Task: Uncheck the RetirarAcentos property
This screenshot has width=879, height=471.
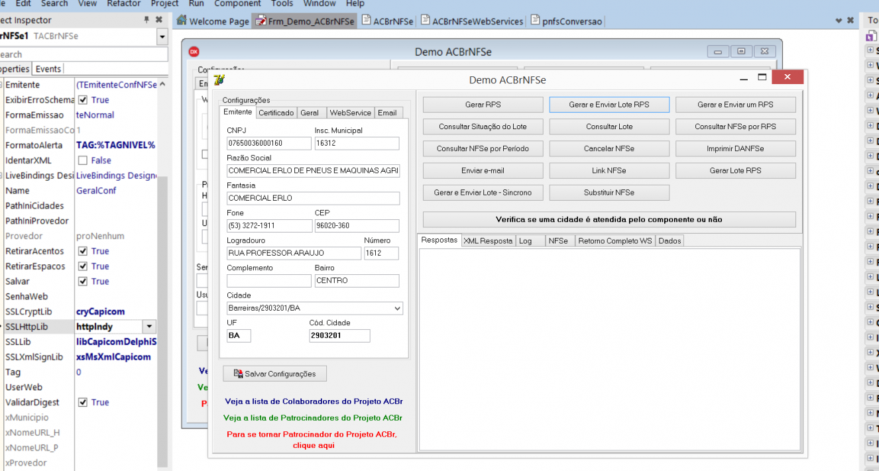Action: coord(83,251)
